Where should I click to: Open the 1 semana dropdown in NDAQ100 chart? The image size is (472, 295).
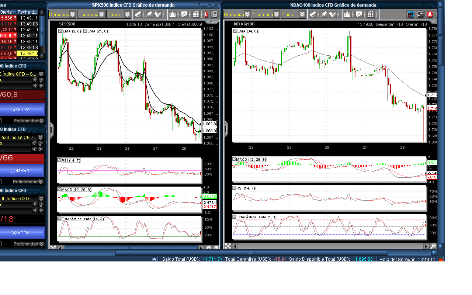click(x=266, y=14)
